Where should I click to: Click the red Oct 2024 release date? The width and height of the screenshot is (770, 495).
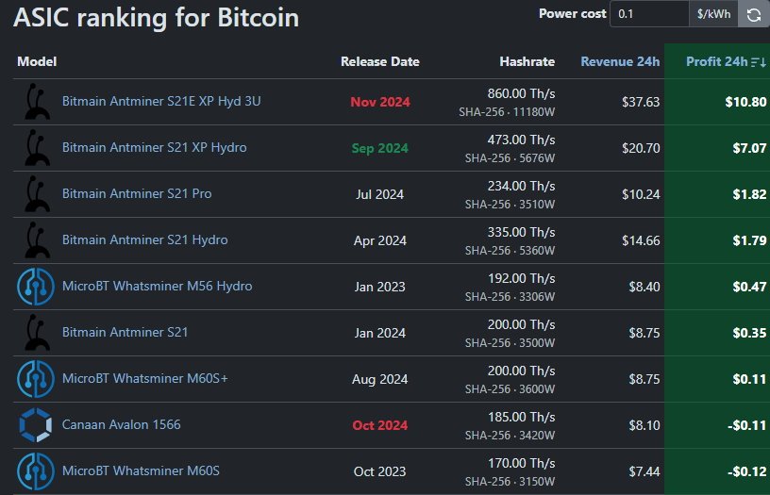point(380,425)
